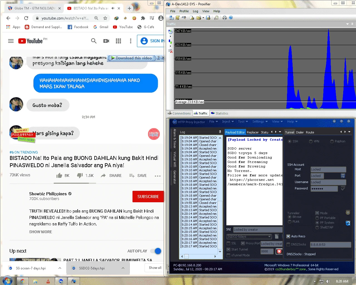Click the clear traffic graph icon
The height and width of the screenshot is (285, 356).
click(x=170, y=51)
